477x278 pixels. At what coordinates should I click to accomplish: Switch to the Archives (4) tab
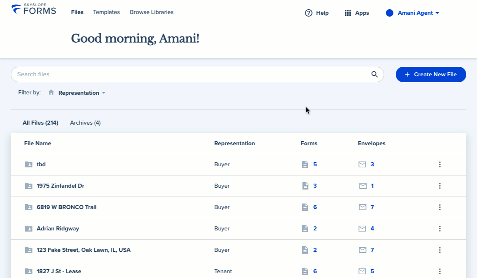(x=85, y=123)
